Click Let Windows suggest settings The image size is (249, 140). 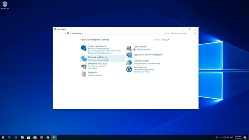tap(144, 70)
